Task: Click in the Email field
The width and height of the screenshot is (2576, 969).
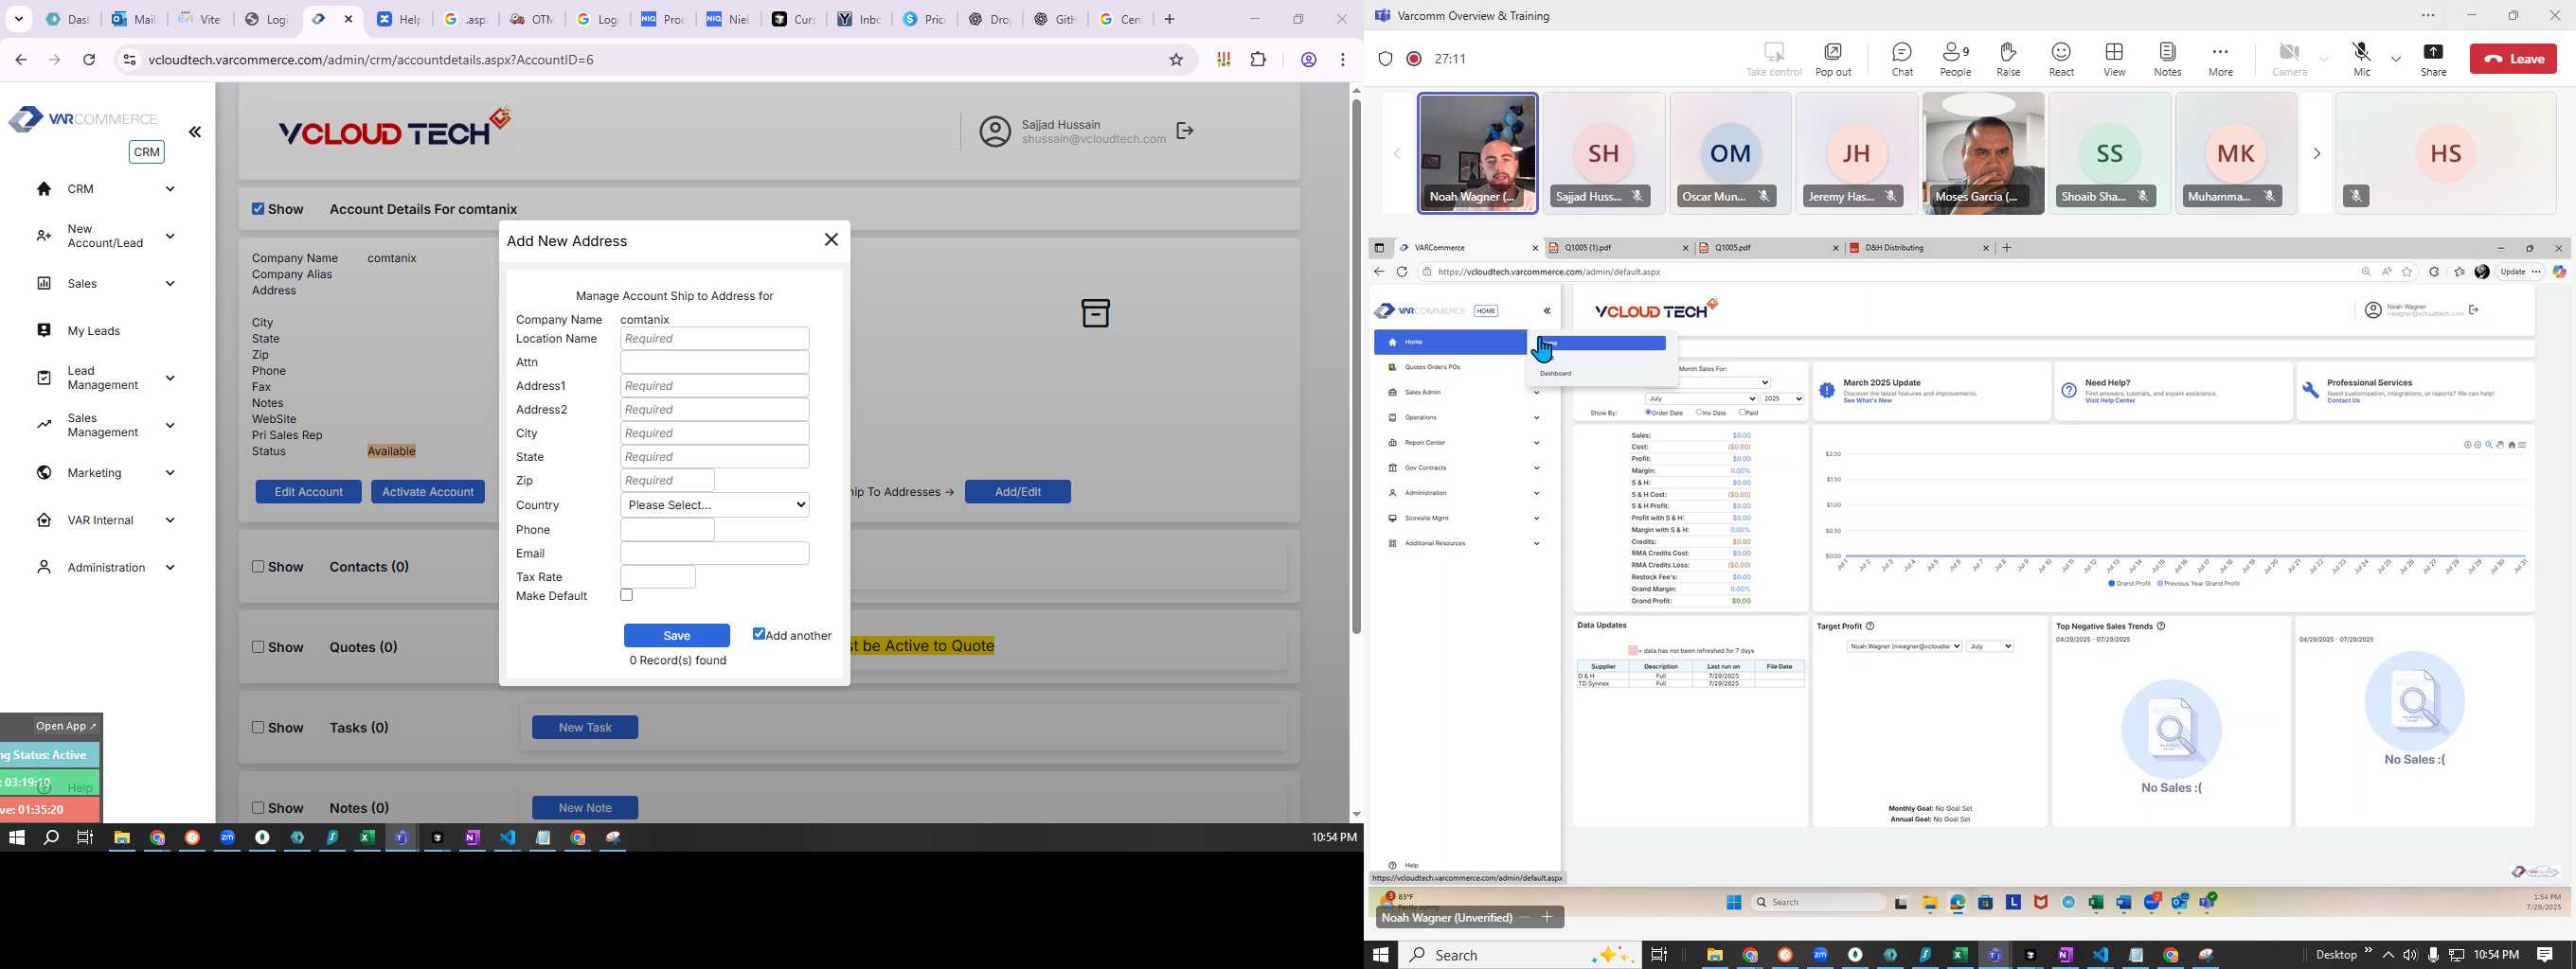Action: click(715, 554)
